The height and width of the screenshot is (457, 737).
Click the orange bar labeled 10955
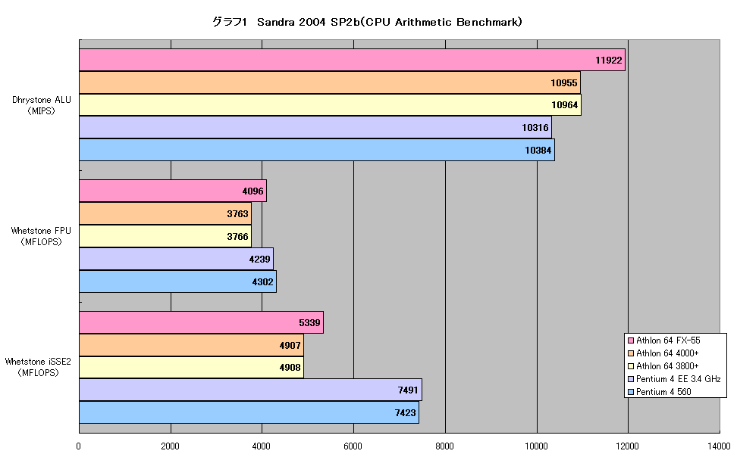pos(330,82)
